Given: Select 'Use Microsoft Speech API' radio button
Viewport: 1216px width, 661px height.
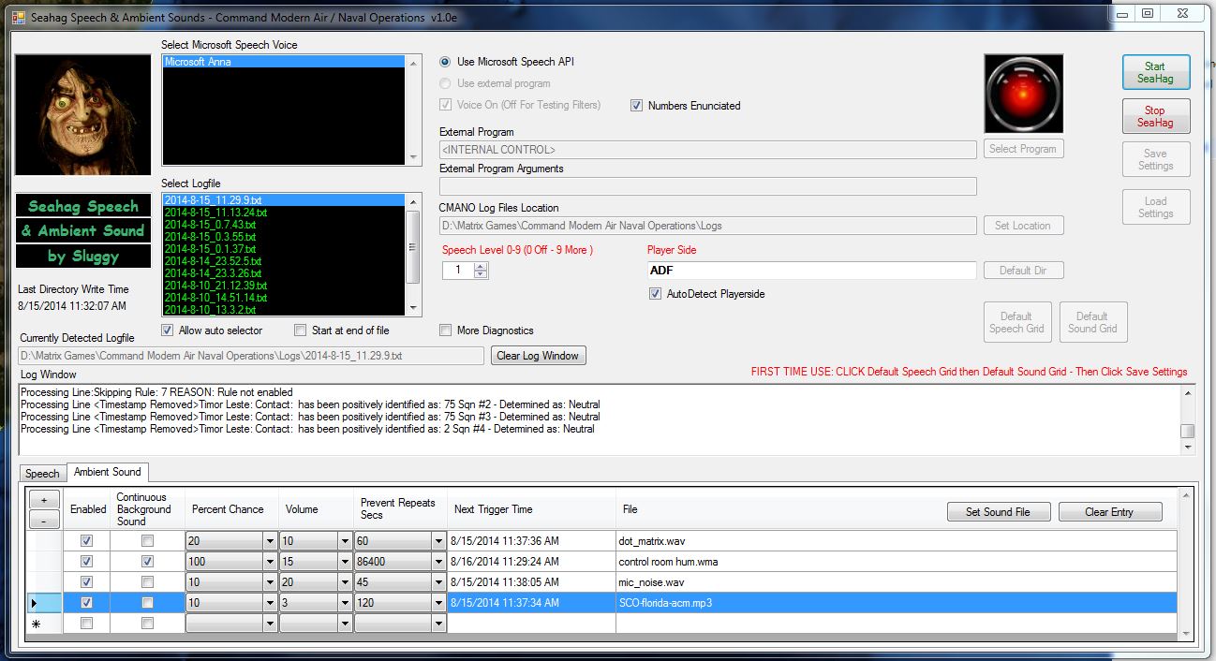Looking at the screenshot, I should click(445, 62).
